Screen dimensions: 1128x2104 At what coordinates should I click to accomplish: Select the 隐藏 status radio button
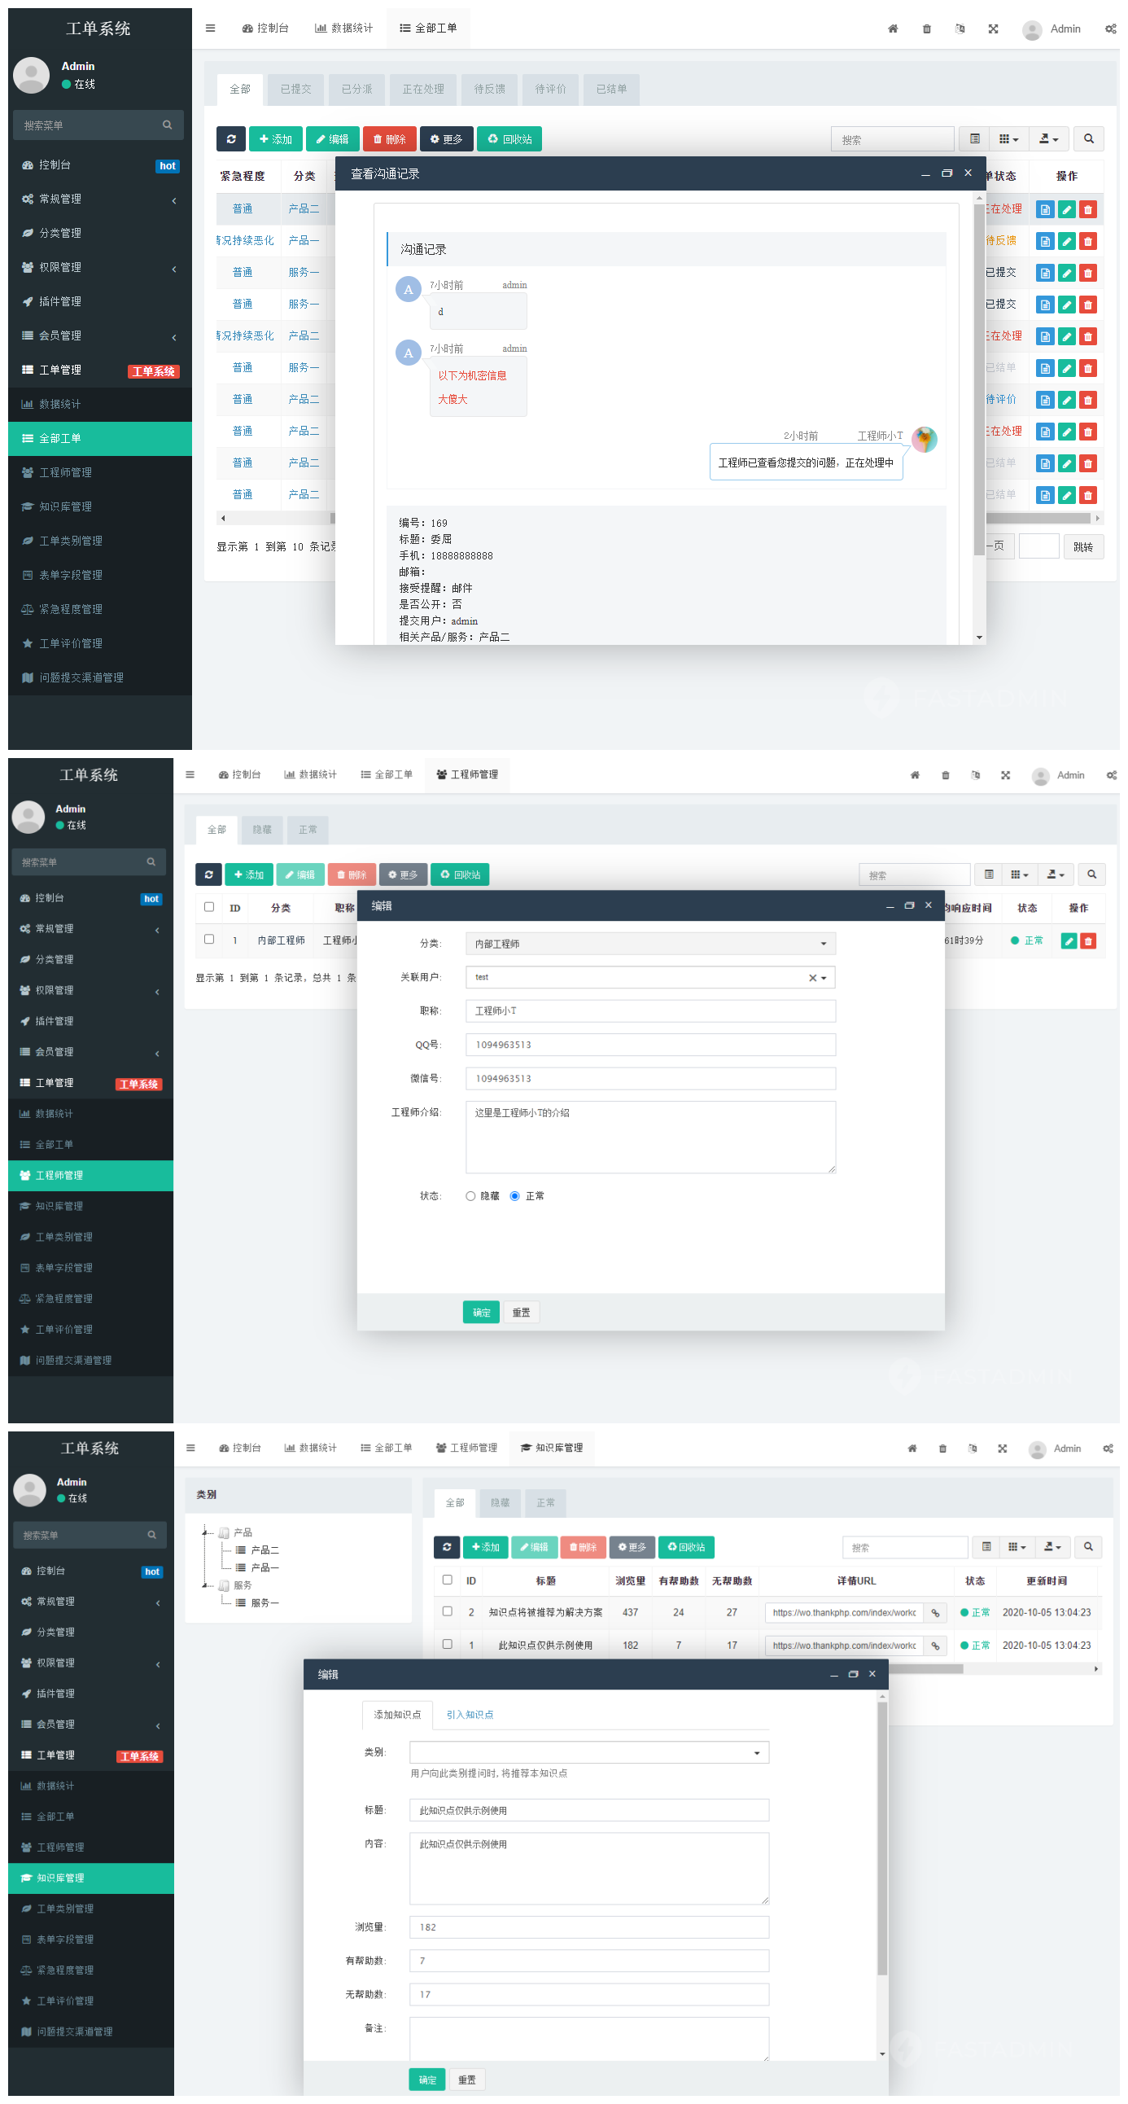(x=470, y=1196)
